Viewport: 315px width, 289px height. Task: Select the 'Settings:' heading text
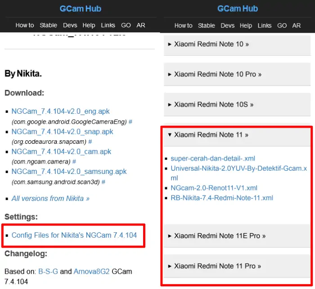coord(21,217)
